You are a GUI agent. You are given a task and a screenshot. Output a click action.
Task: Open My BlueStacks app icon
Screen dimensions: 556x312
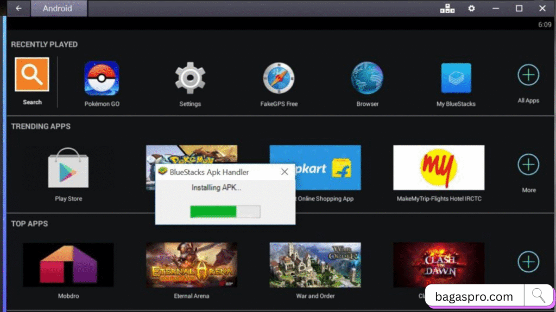(x=456, y=78)
